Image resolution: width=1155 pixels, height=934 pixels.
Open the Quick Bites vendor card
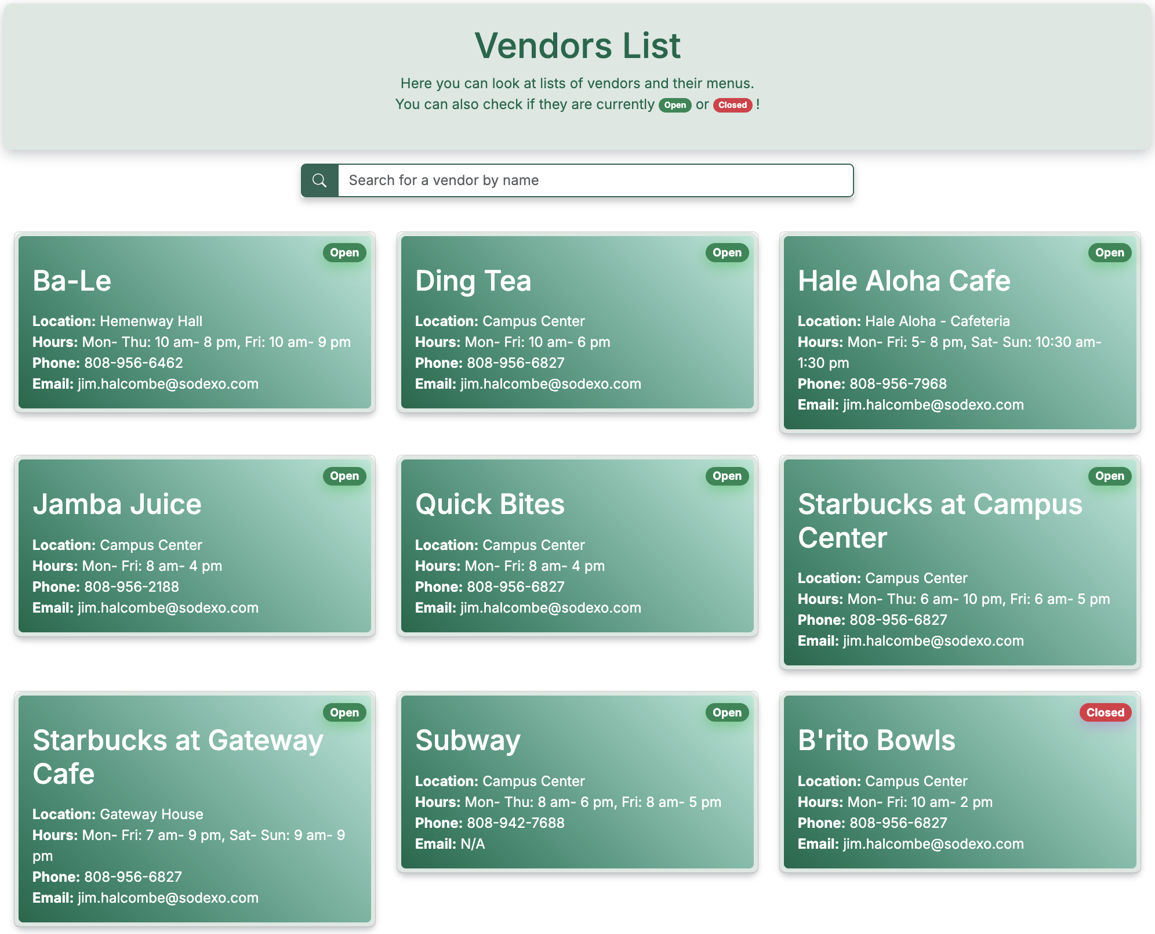click(x=577, y=546)
